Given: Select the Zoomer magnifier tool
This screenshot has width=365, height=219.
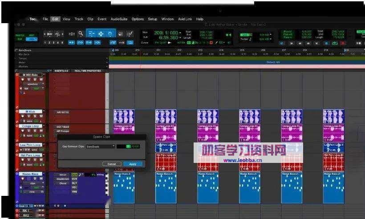Looking at the screenshot, I should [81, 33].
